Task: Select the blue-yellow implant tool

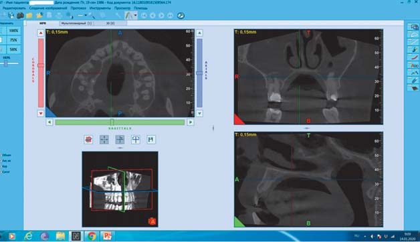Action: point(413,50)
